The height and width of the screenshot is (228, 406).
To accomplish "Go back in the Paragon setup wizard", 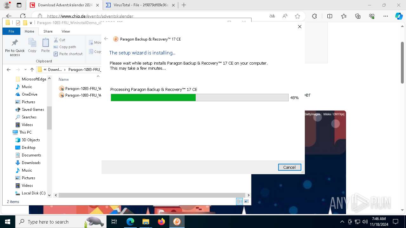I will pyautogui.click(x=106, y=39).
